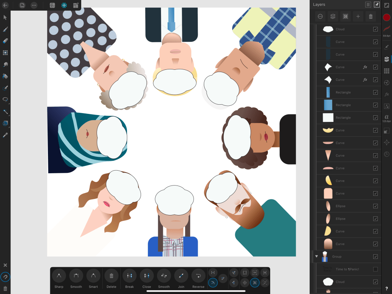Add a new layer with plus icon

click(358, 16)
